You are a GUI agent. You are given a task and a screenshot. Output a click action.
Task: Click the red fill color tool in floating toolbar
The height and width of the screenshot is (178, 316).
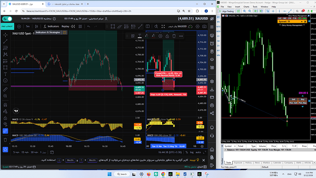point(153,36)
